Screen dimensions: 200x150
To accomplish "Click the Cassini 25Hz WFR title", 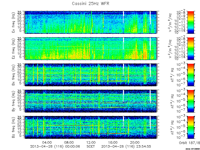I will (x=90, y=3).
